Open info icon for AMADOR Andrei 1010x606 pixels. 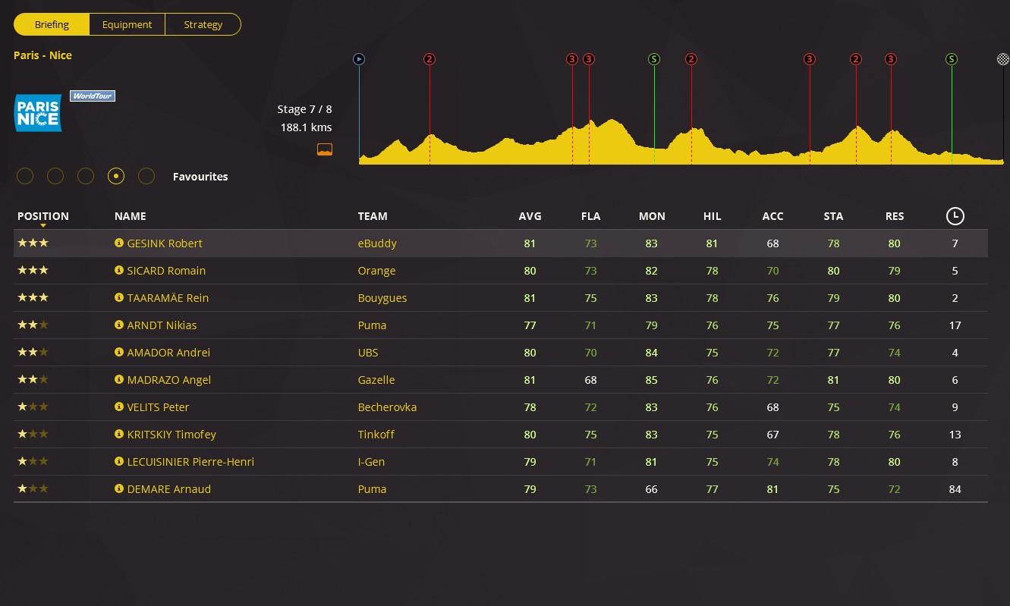[x=118, y=353]
